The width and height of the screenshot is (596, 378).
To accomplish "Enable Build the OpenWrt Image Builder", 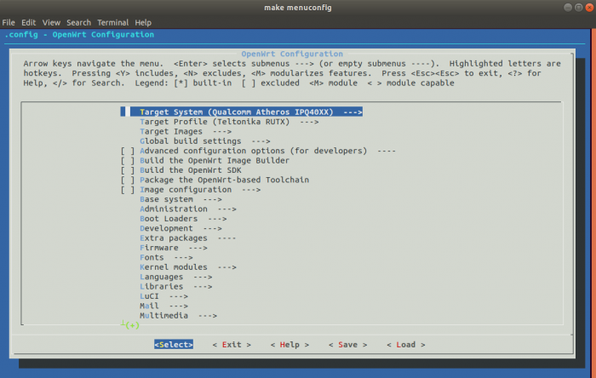I will coord(128,160).
